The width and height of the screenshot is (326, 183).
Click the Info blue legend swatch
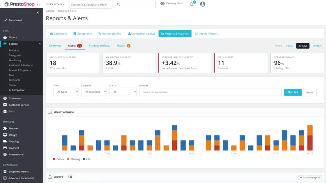click(x=84, y=159)
